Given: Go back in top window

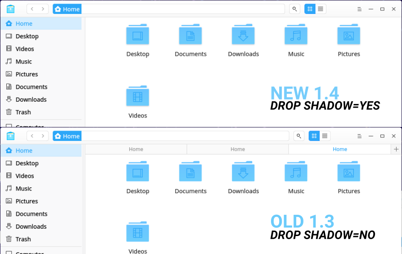Looking at the screenshot, I should (32, 9).
